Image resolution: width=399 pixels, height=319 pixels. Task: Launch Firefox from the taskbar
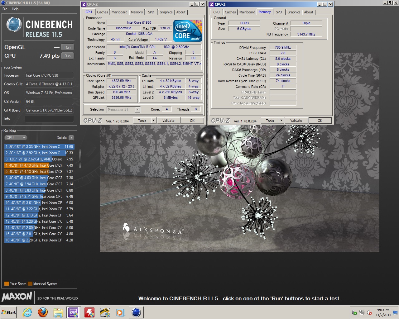43,312
